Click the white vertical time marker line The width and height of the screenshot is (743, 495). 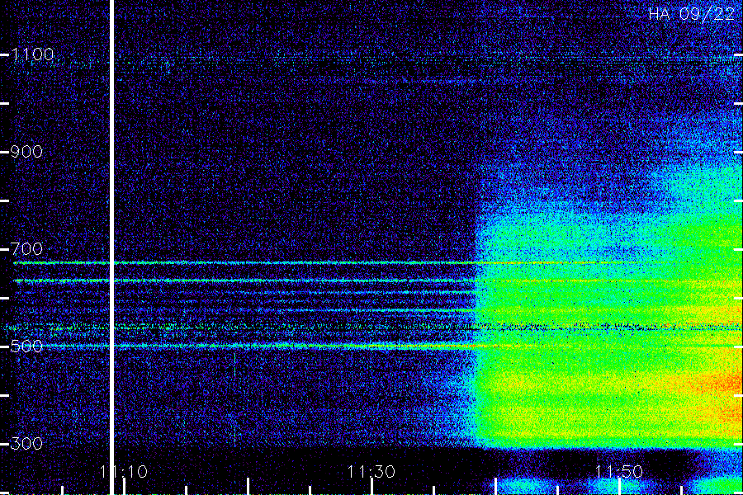(112, 247)
